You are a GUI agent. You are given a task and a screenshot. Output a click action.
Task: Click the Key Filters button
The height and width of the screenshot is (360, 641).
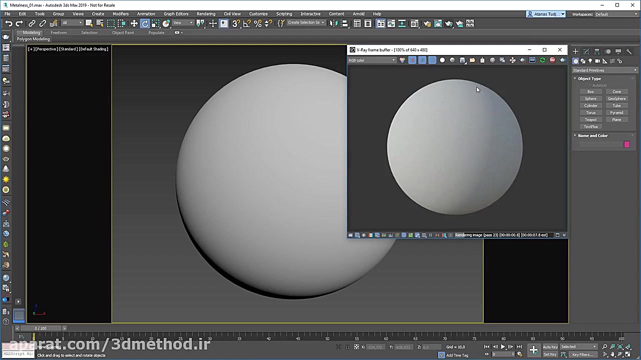tap(582, 354)
